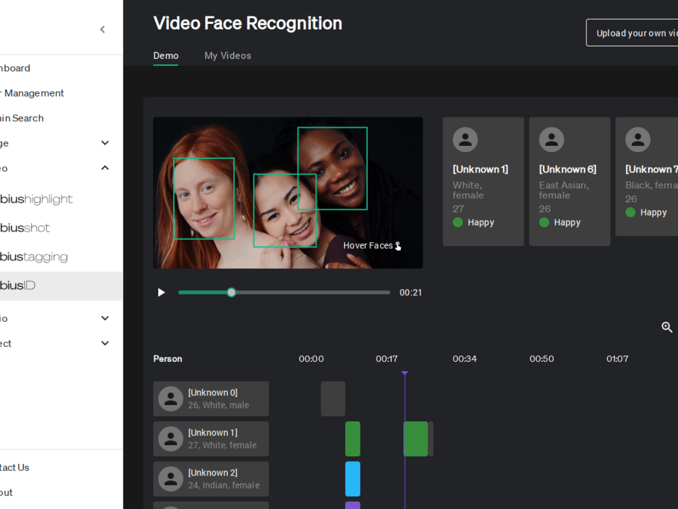Click the 00:50 timeline label
The image size is (678, 509).
[x=542, y=359]
